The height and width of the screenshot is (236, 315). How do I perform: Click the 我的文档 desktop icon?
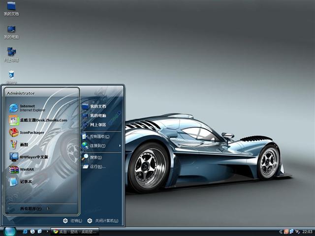click(x=11, y=7)
